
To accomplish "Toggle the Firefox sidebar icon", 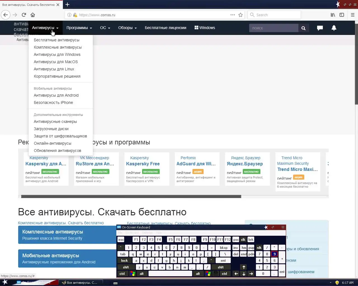I will tap(342, 15).
